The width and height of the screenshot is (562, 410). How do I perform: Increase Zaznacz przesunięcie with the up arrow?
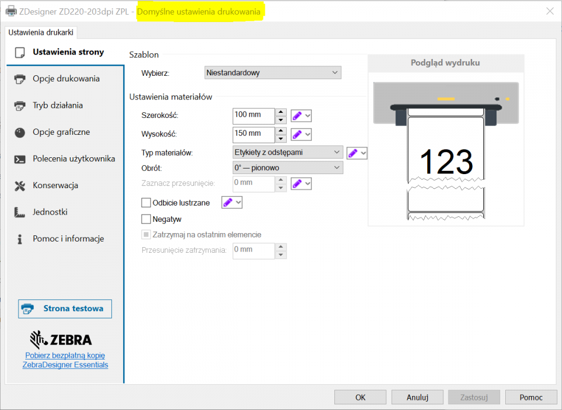point(281,180)
